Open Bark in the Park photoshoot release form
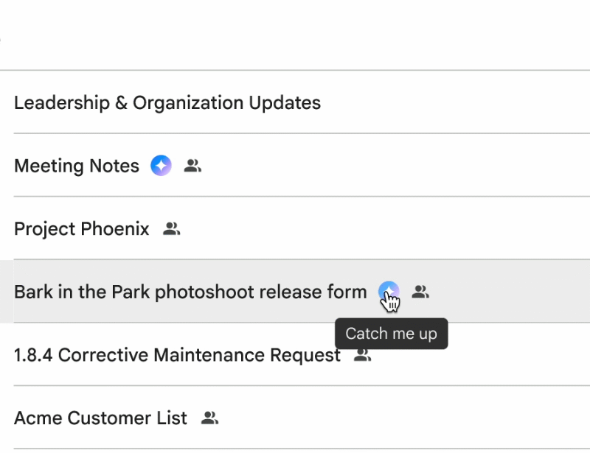Screen dimensions: 590x453 point(190,292)
